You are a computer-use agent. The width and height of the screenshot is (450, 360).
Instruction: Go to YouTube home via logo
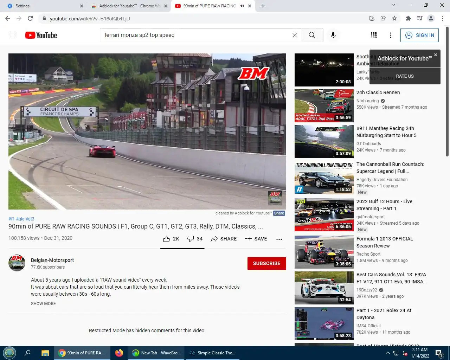click(x=41, y=35)
